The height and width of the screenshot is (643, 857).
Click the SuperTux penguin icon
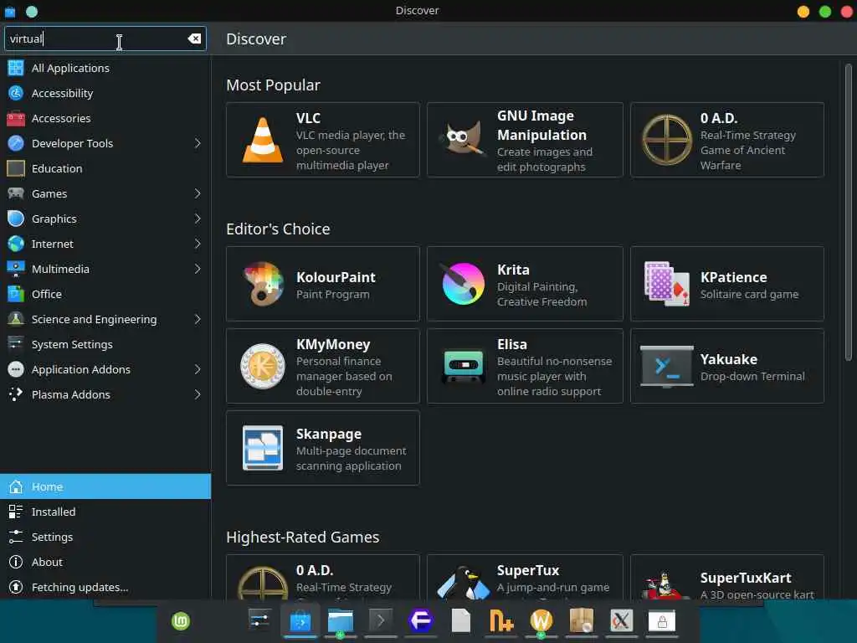click(x=464, y=583)
